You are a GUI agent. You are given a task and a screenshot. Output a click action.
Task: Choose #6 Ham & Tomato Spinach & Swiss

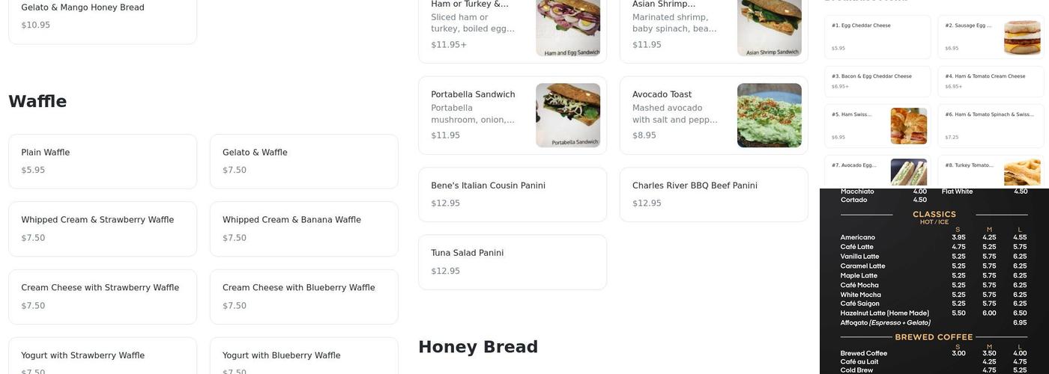[991, 125]
